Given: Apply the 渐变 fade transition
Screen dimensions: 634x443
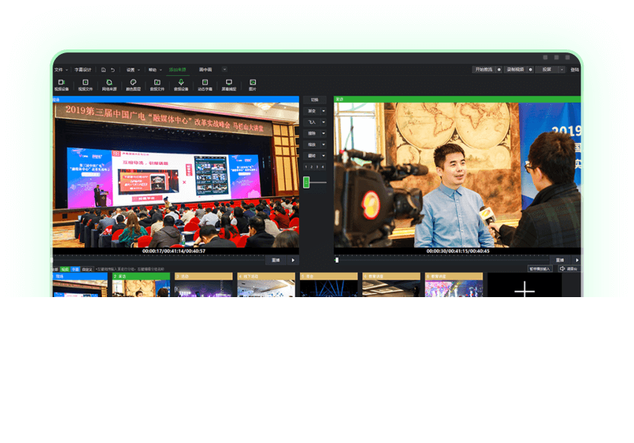Looking at the screenshot, I should click(x=312, y=111).
